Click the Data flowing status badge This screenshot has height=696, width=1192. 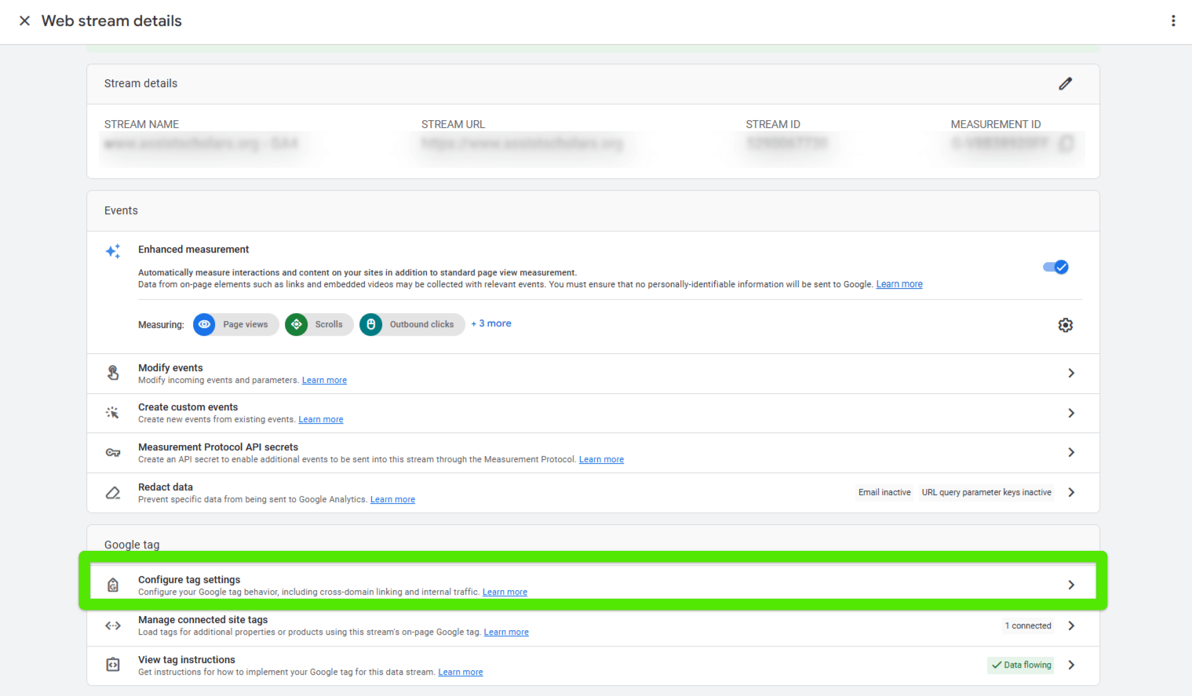[x=1020, y=665]
